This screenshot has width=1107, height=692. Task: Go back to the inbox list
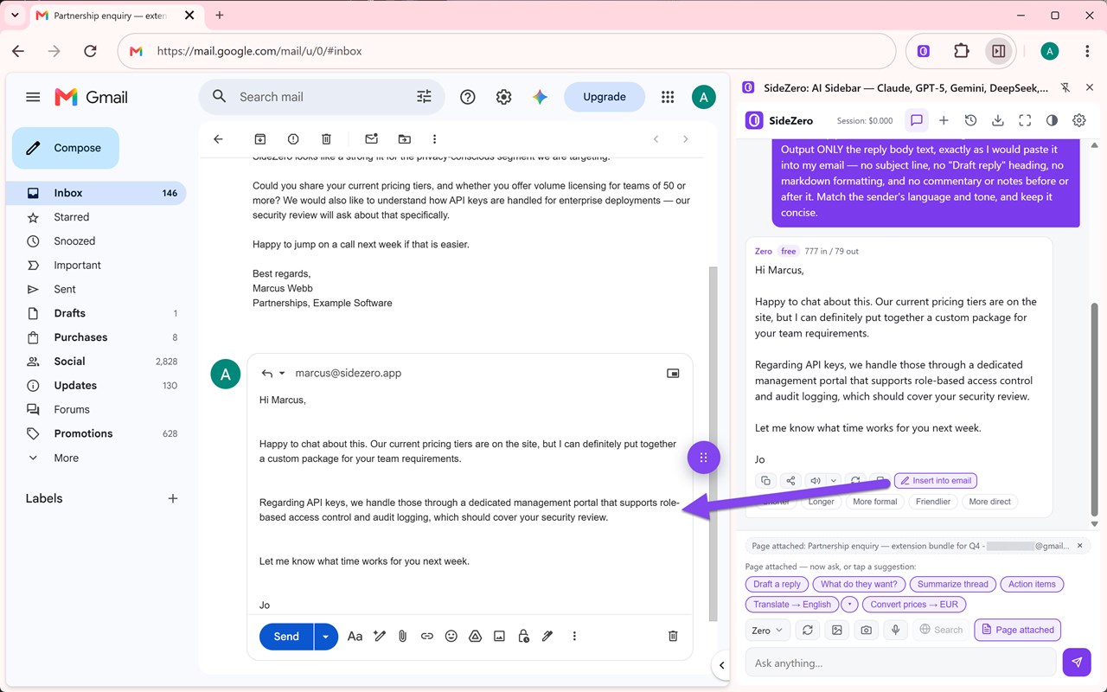(x=218, y=139)
